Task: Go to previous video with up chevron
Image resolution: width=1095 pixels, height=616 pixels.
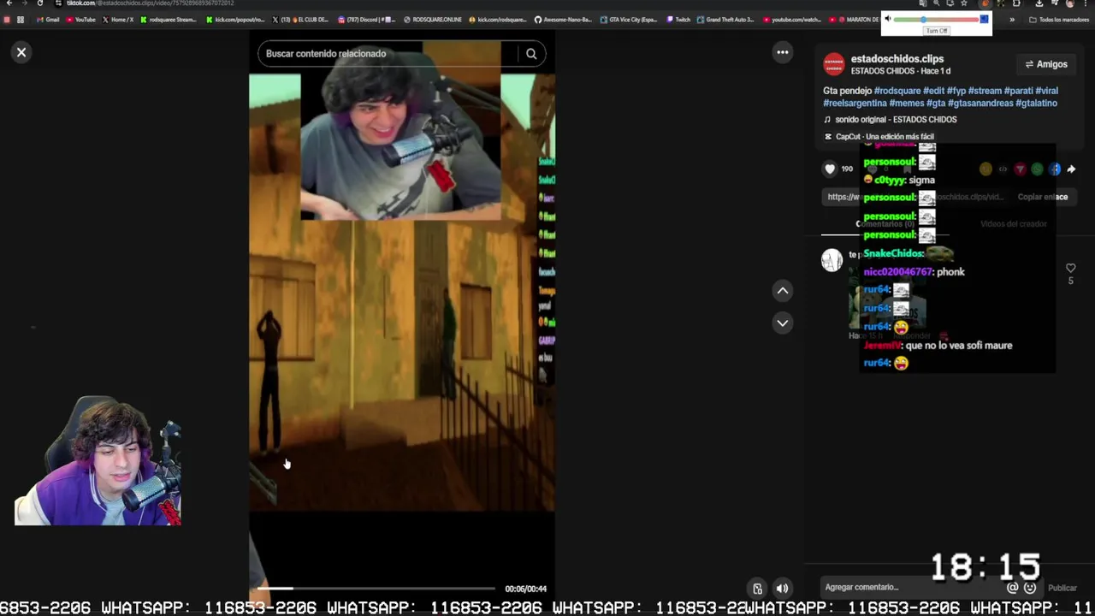Action: [782, 291]
